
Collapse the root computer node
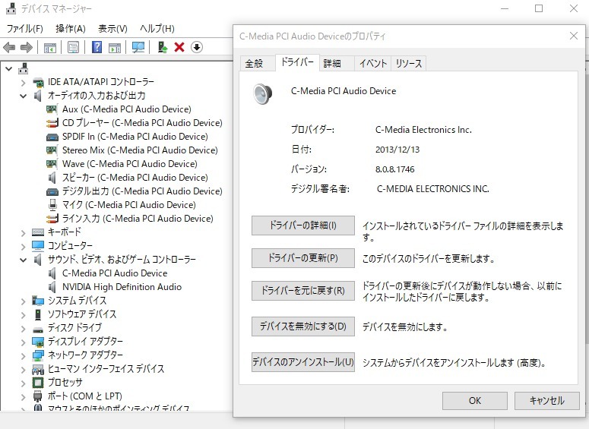(8, 68)
